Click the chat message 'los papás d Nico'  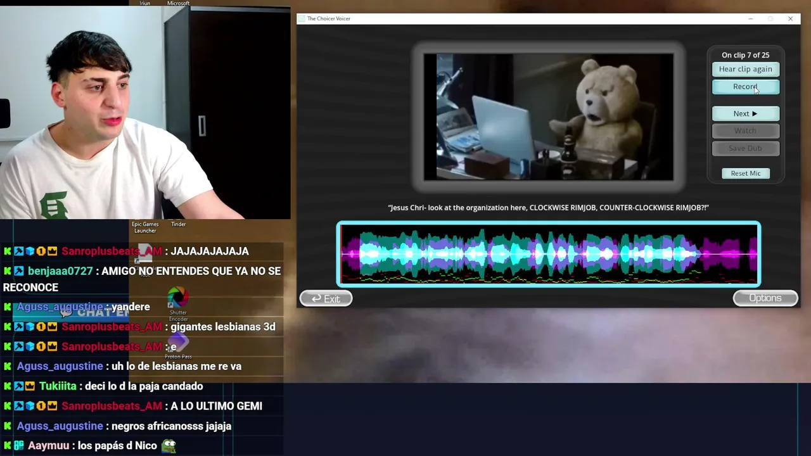pyautogui.click(x=118, y=446)
